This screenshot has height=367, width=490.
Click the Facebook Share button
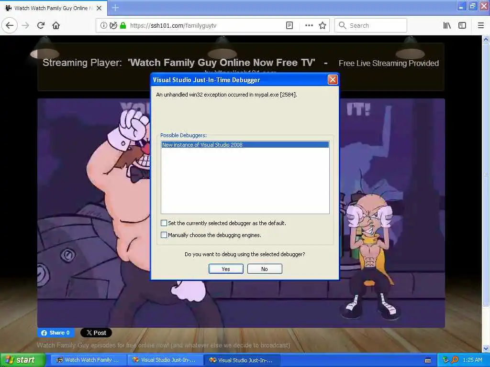click(x=56, y=333)
